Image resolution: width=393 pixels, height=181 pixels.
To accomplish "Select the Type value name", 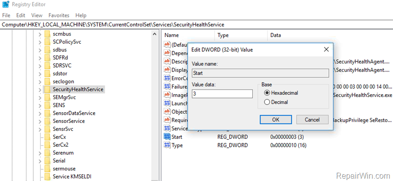I will tap(177, 145).
